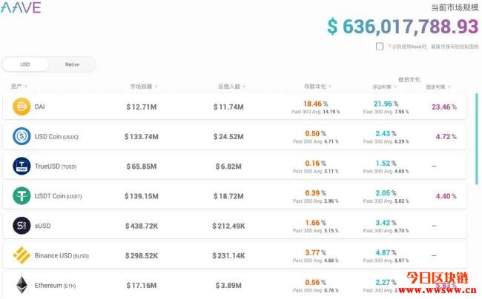Screen dimensions: 482x299
Task: Click the vertical scrollbar of asset list
Action: (477, 138)
